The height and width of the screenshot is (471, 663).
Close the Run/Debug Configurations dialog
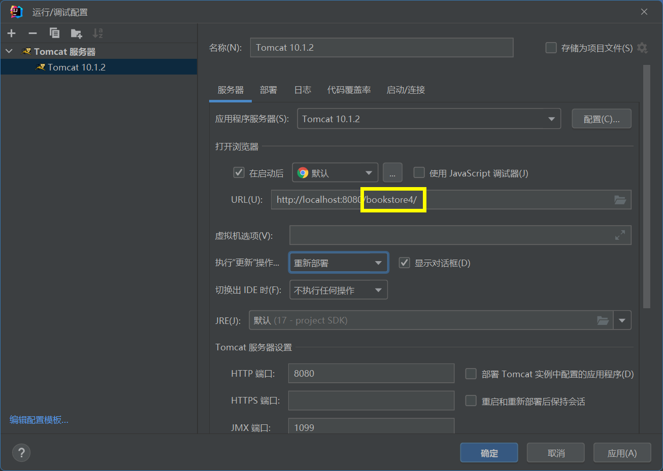click(x=644, y=12)
